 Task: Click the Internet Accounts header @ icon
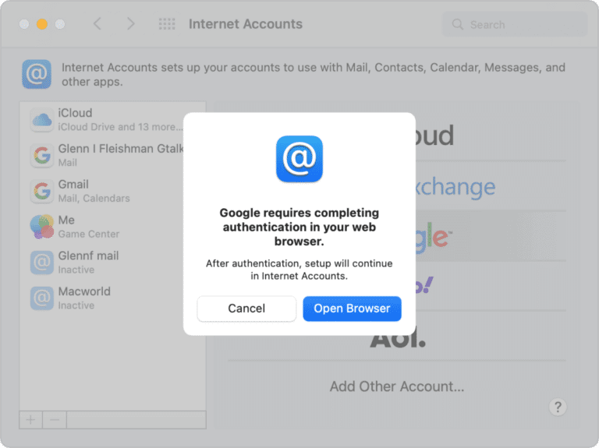[x=37, y=74]
